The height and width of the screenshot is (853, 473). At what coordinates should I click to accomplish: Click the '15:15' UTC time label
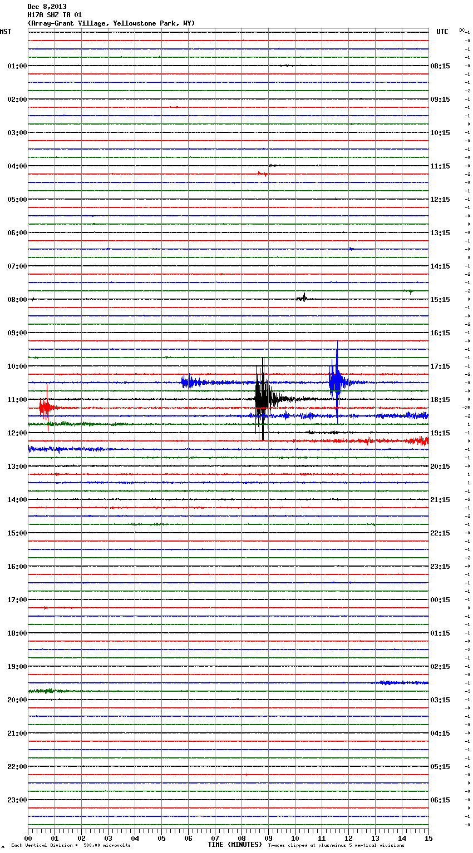[x=440, y=300]
